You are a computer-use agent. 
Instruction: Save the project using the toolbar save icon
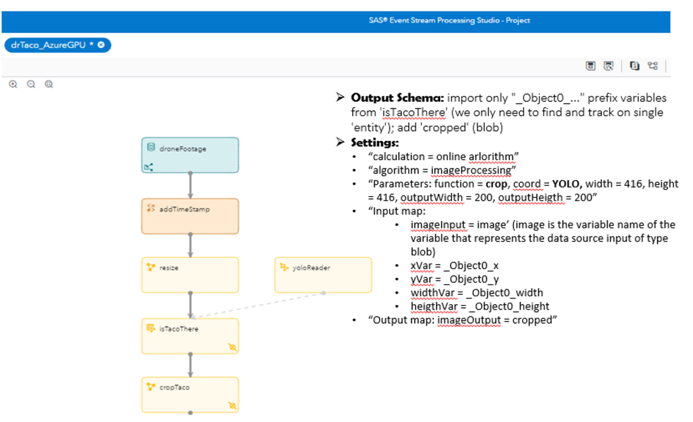[x=591, y=66]
